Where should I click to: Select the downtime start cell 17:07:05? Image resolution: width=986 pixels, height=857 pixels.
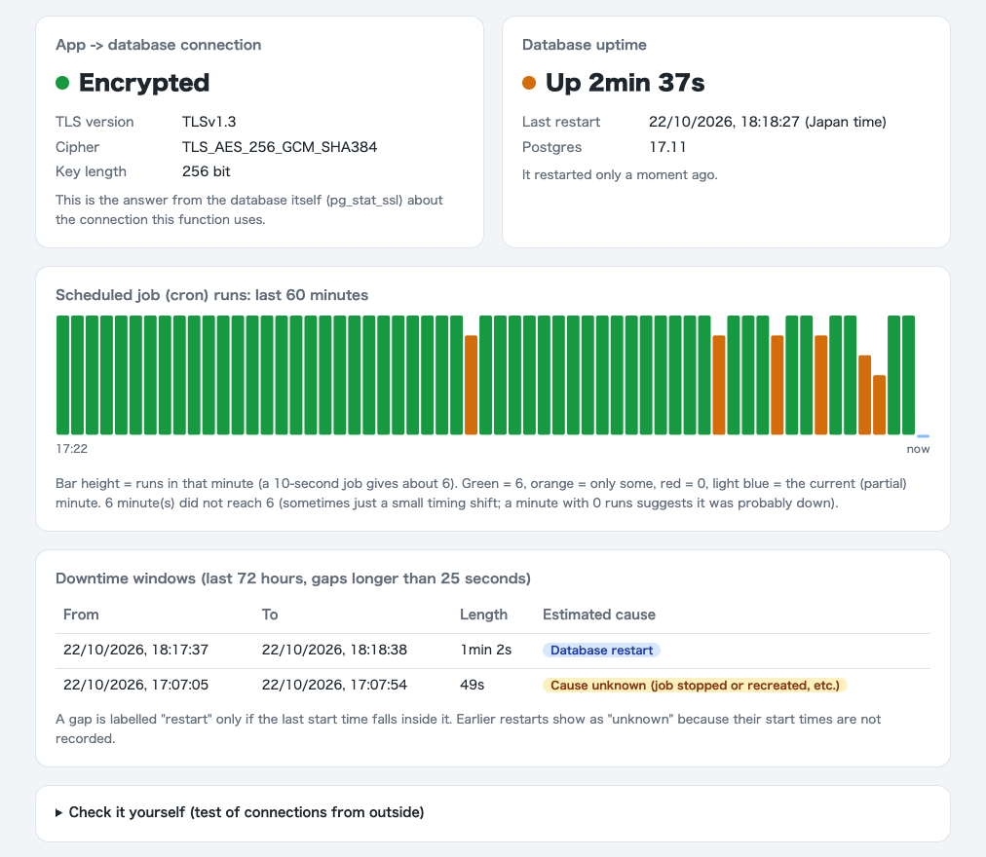[x=135, y=686]
